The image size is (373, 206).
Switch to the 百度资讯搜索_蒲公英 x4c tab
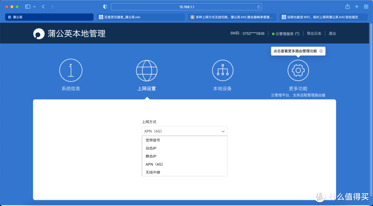(x=140, y=17)
